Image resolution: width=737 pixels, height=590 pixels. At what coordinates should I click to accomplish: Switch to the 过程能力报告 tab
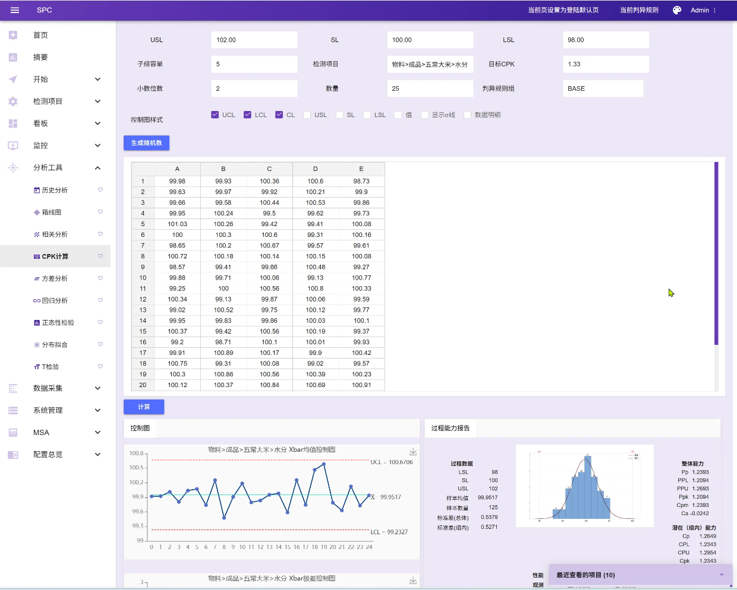point(450,428)
